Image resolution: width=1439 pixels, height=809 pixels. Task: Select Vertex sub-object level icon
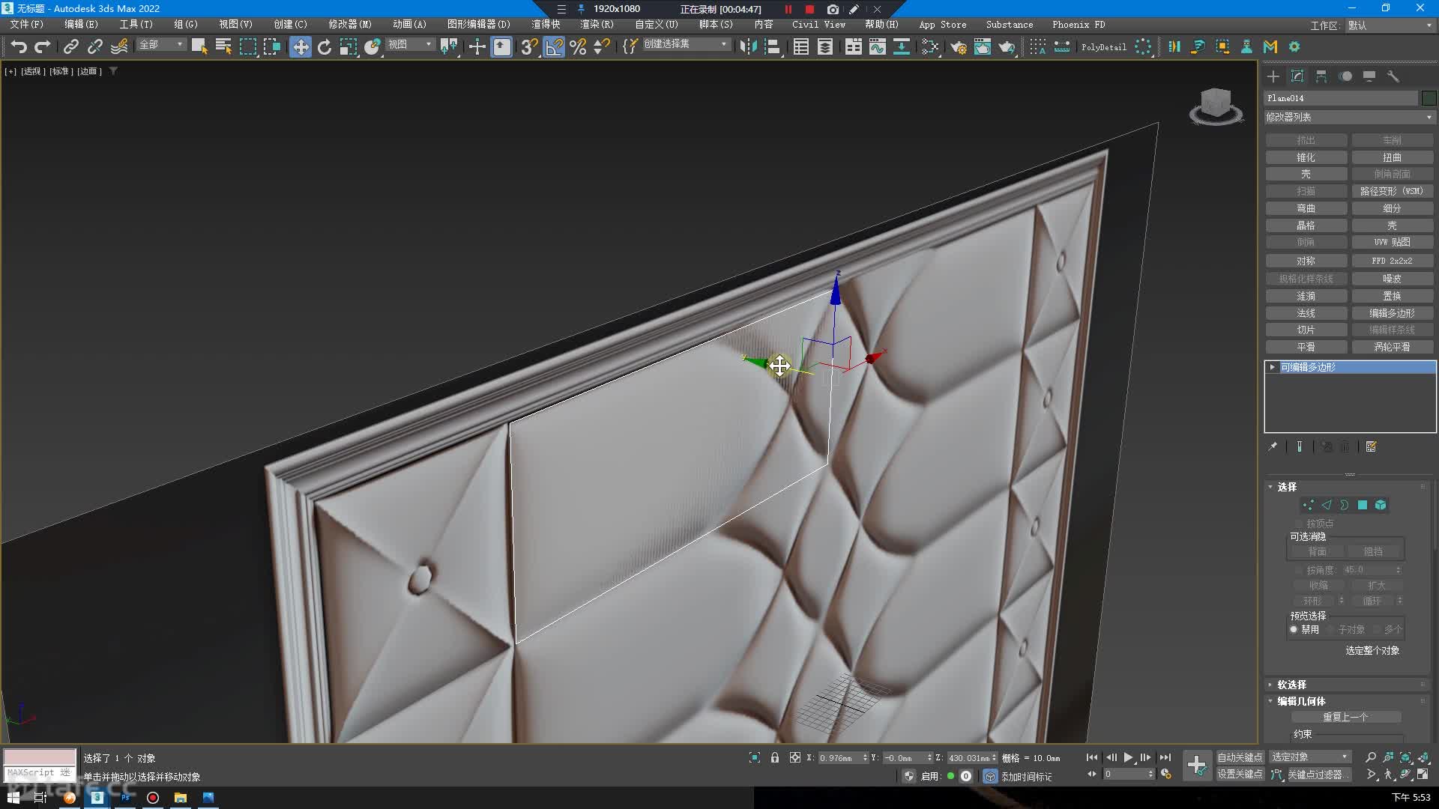(1308, 505)
